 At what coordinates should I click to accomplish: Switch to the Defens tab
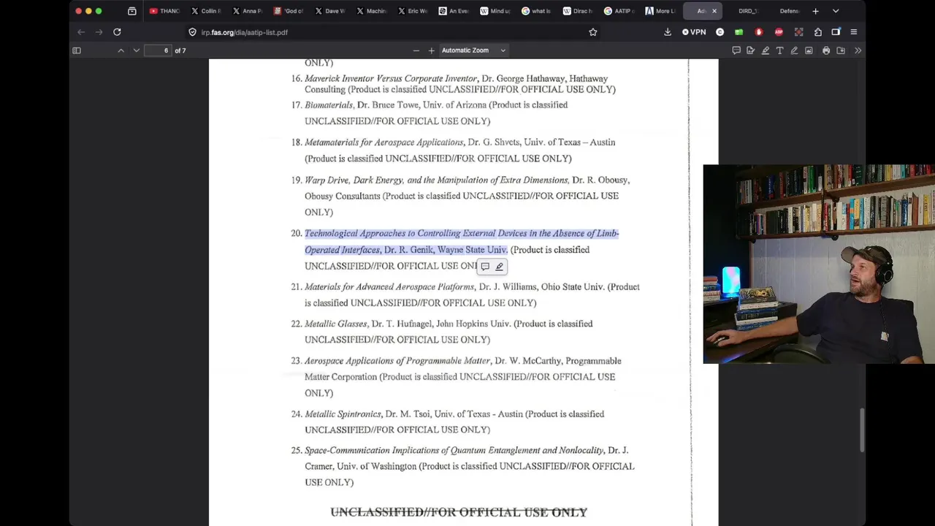(x=789, y=11)
